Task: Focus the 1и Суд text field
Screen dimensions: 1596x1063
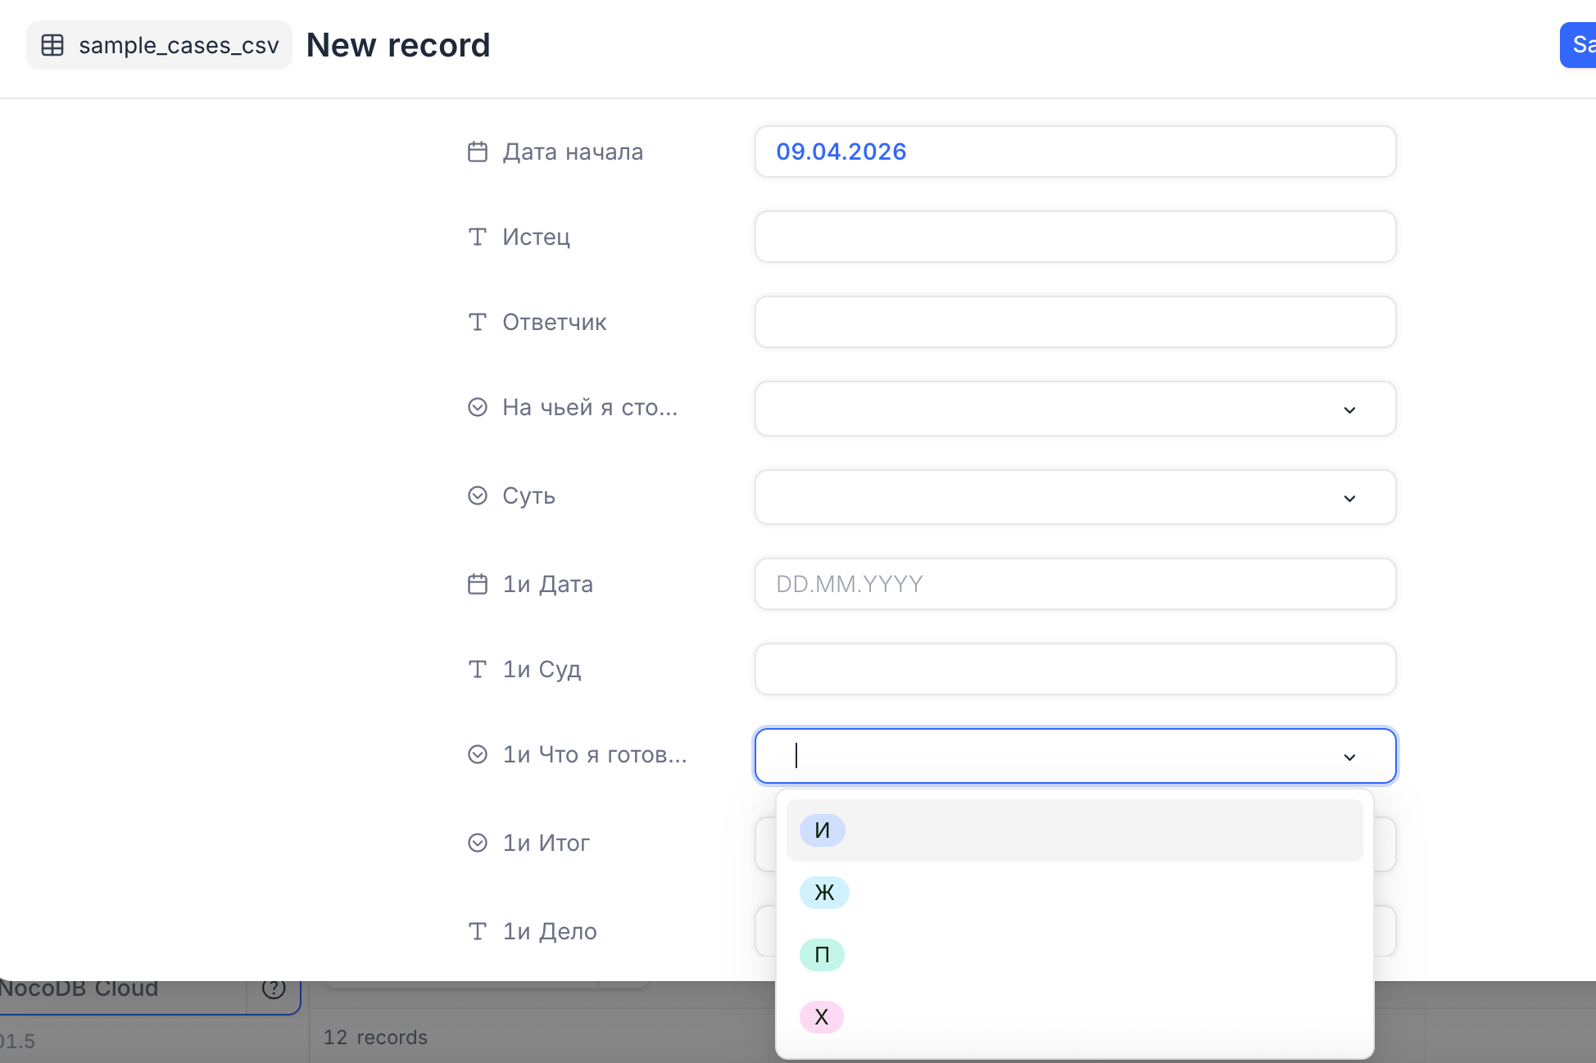Action: (1075, 669)
